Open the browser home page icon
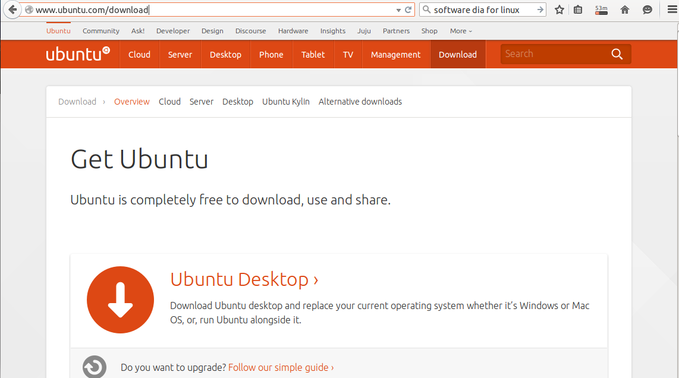This screenshot has height=378, width=679. (624, 10)
